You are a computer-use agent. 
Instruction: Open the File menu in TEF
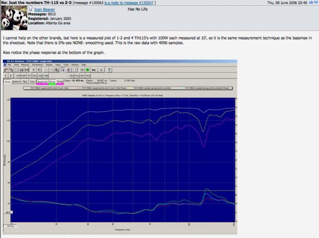pyautogui.click(x=9, y=65)
